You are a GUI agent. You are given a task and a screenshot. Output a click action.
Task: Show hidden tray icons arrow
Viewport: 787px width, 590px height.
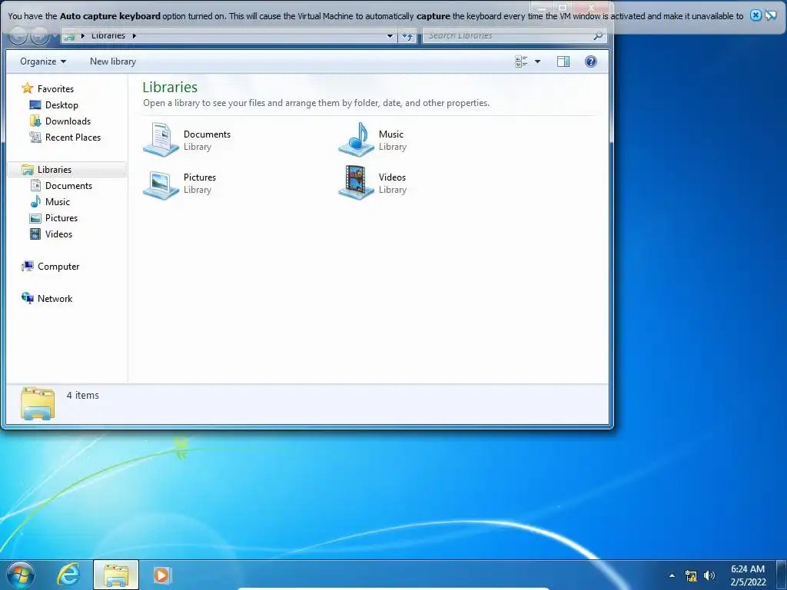point(672,575)
